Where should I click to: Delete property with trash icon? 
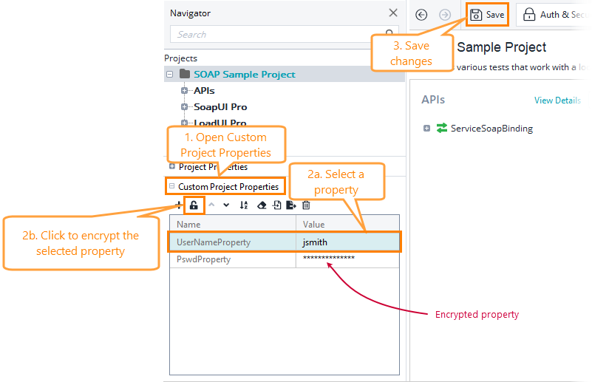306,205
